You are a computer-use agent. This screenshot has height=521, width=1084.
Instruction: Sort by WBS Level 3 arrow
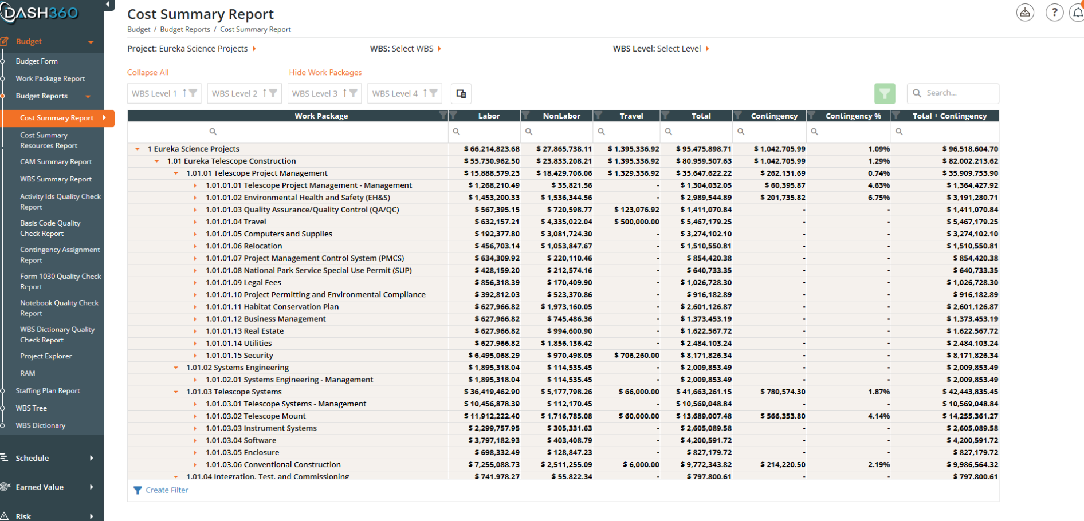[345, 93]
